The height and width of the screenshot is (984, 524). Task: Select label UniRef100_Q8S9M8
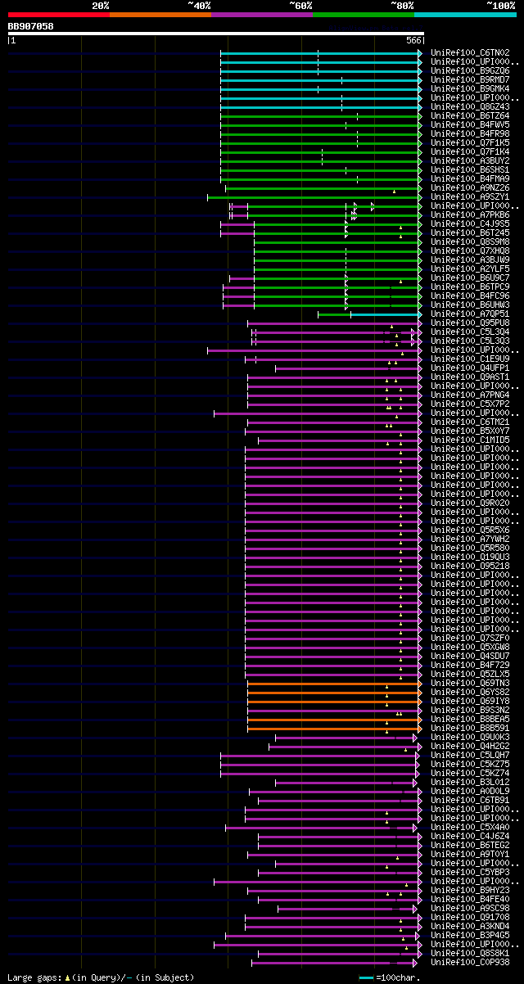click(472, 242)
